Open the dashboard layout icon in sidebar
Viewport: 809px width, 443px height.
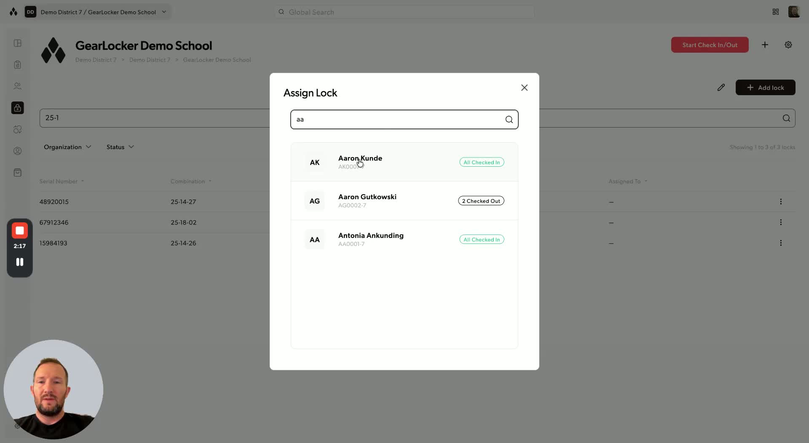(x=18, y=43)
